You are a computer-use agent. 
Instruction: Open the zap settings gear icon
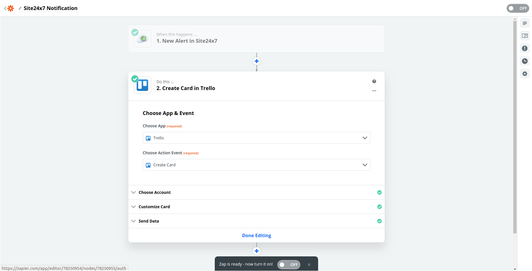coord(525,74)
